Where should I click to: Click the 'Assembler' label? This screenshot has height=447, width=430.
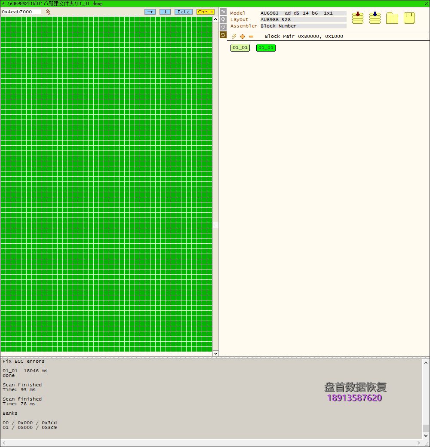pos(243,26)
